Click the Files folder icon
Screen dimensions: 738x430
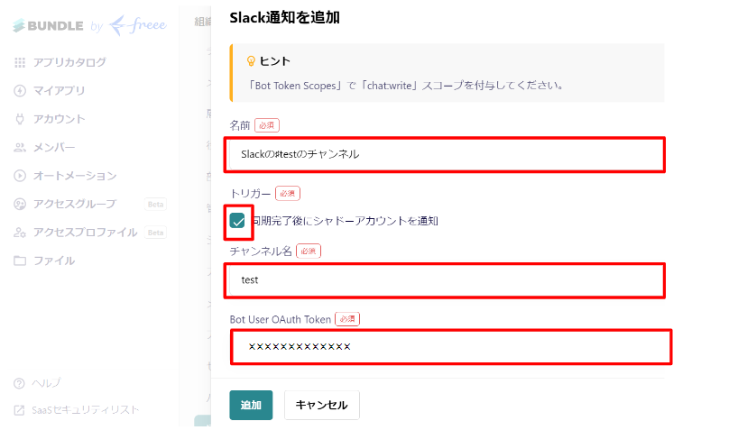point(20,261)
